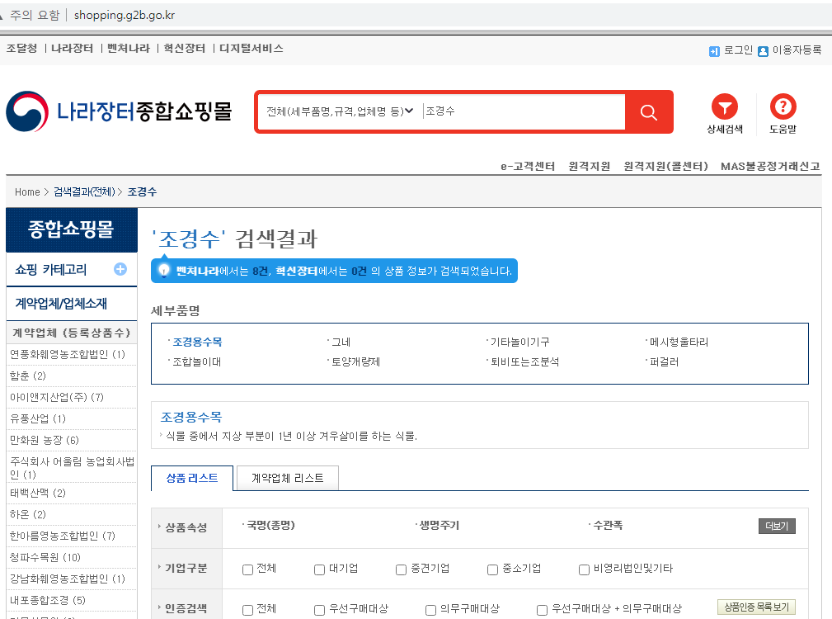Select the 퇴비또는조분석 category

click(524, 362)
